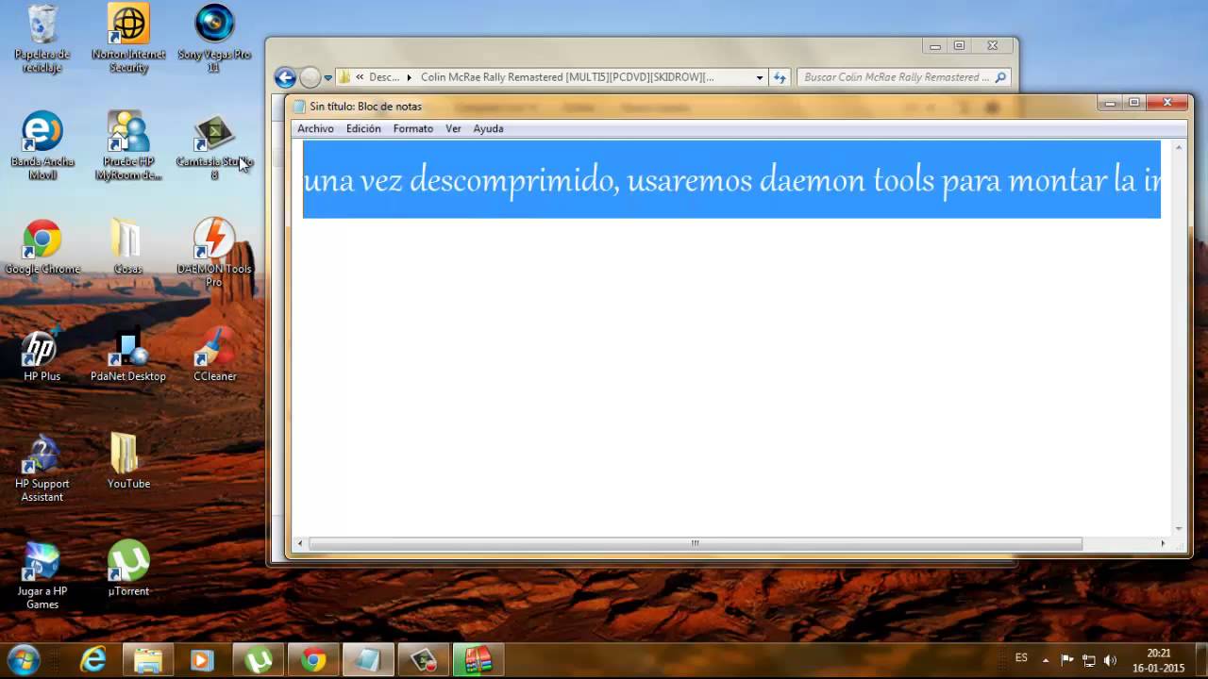The width and height of the screenshot is (1208, 679).
Task: Open the Edición menu in Notepad
Action: click(x=363, y=128)
